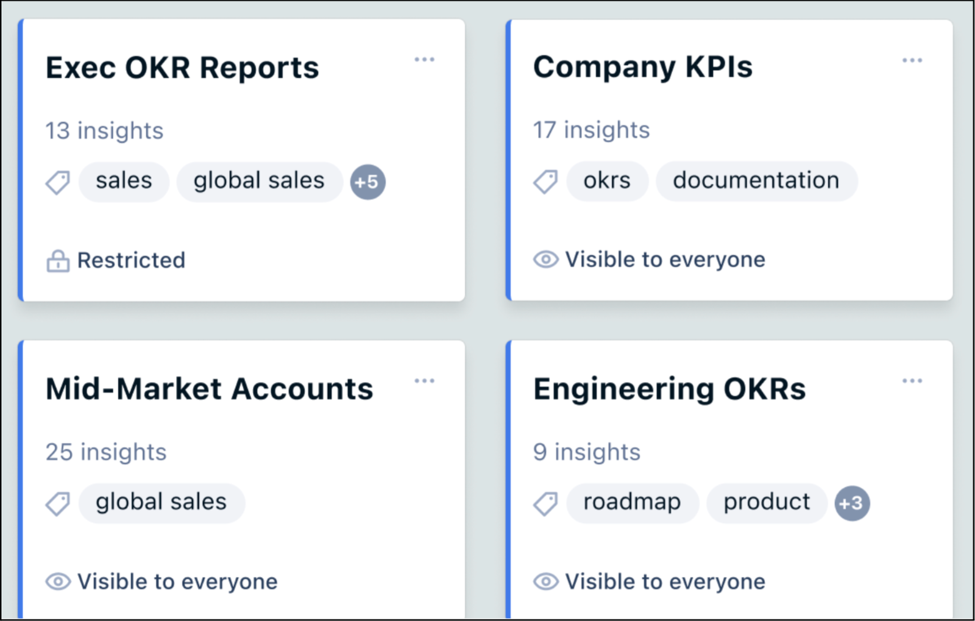Click the eye icon on Engineering OKRs card
975x621 pixels.
tap(547, 581)
